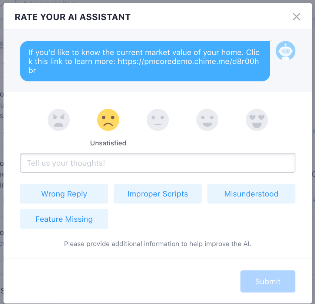Pick the neutral face rating
Screen dimensions: 315x304
click(158, 120)
